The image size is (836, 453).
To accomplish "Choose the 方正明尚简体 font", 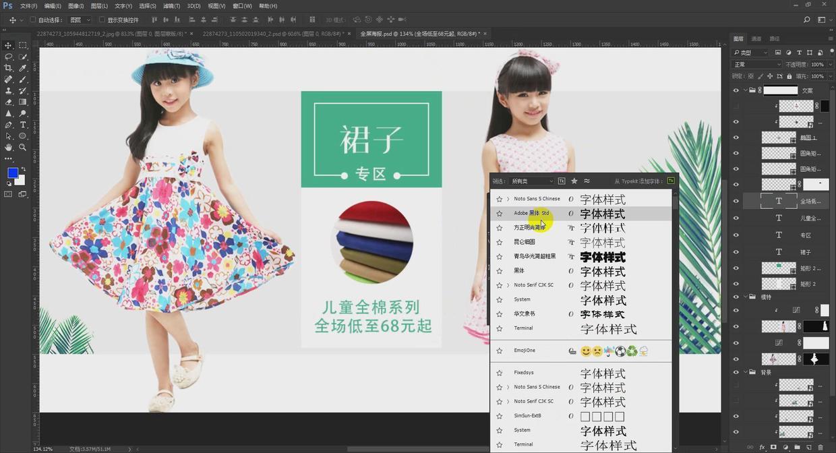I will point(529,228).
